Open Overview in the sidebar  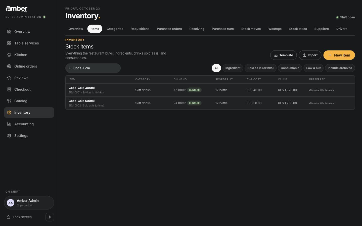pos(29,32)
